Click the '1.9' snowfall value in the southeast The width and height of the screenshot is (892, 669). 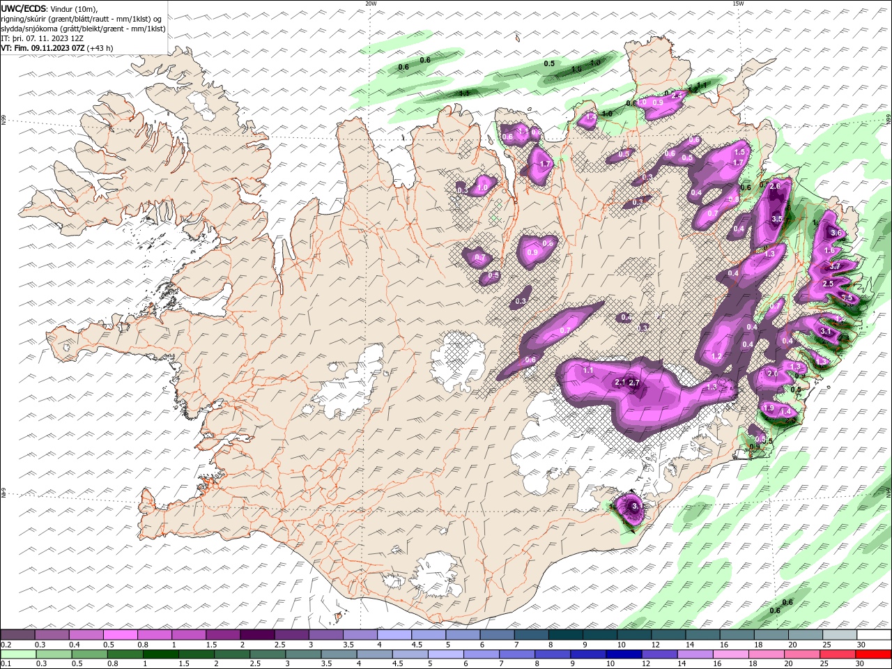click(769, 408)
